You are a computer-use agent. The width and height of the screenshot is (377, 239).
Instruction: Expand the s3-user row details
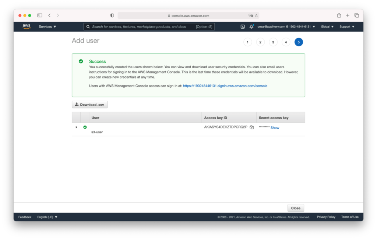(x=76, y=127)
